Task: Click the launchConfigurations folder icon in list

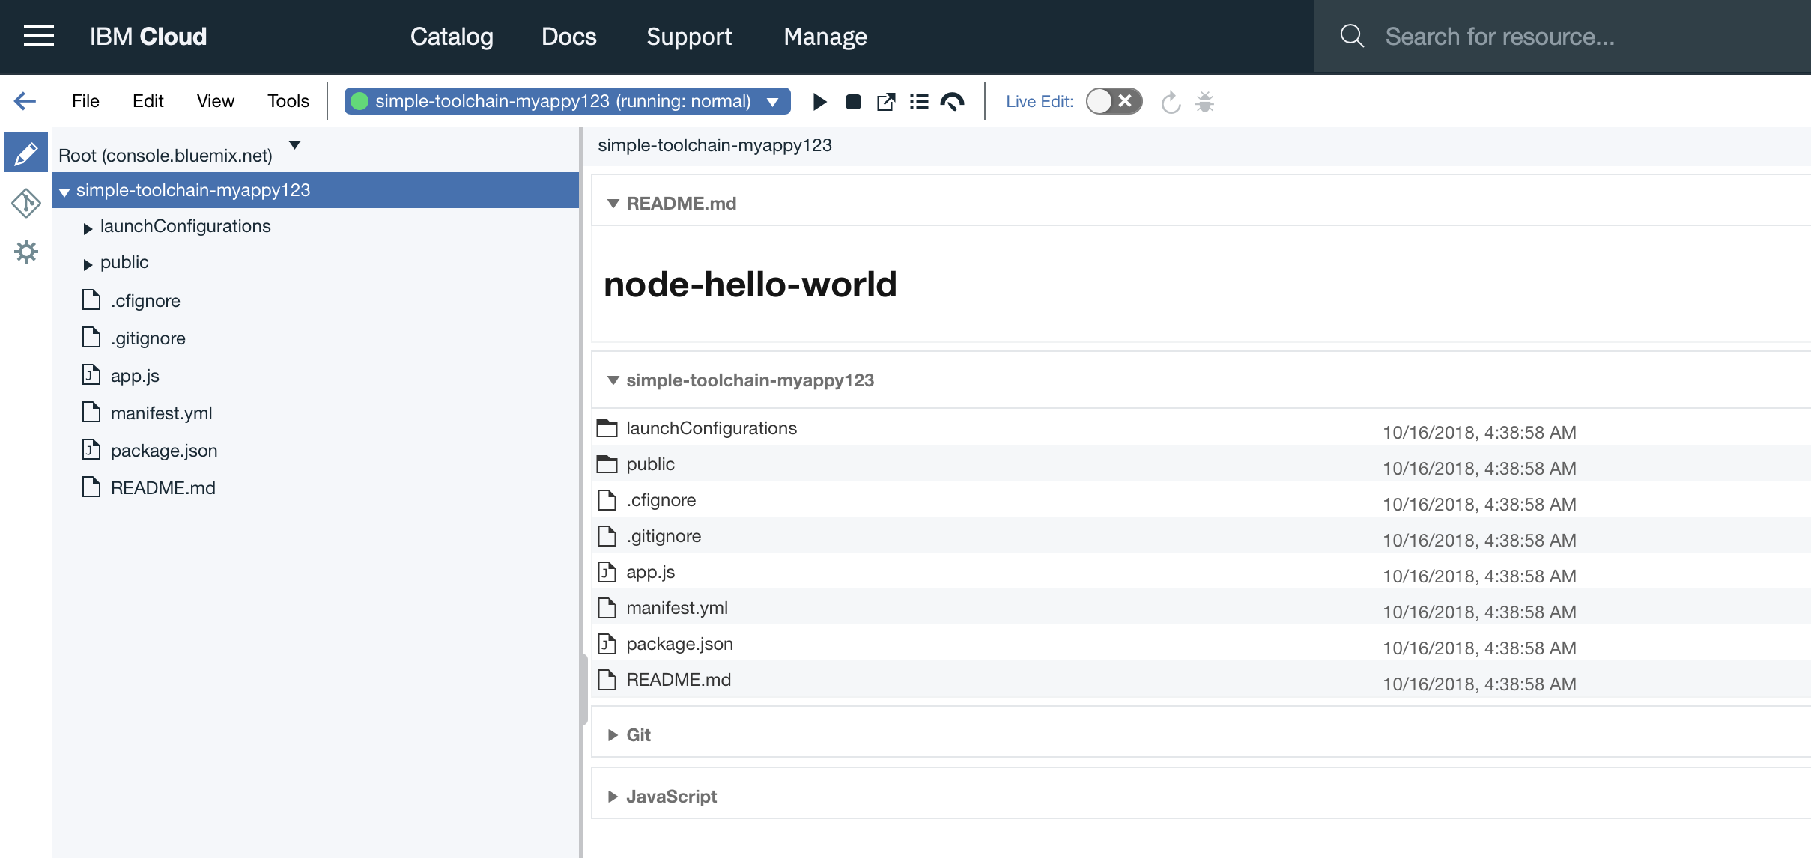Action: click(x=607, y=428)
